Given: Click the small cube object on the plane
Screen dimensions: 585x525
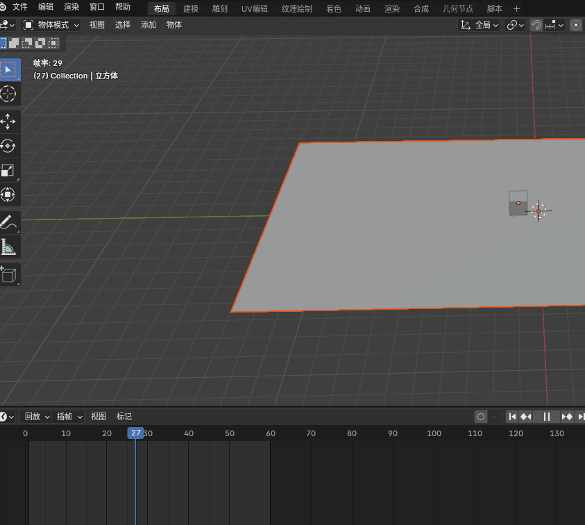Looking at the screenshot, I should click(518, 203).
